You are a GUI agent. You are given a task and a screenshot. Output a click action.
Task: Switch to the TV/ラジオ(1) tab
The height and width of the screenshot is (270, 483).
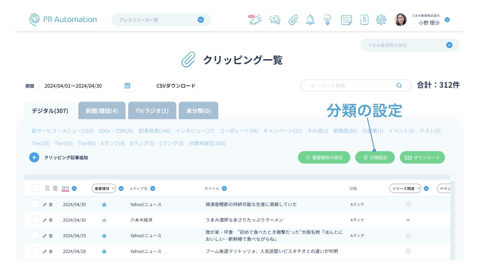pos(152,111)
